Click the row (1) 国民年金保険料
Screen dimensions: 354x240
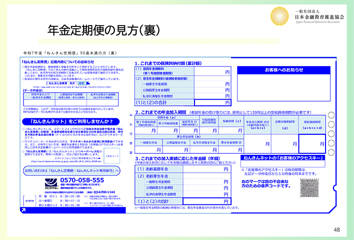pos(182,71)
